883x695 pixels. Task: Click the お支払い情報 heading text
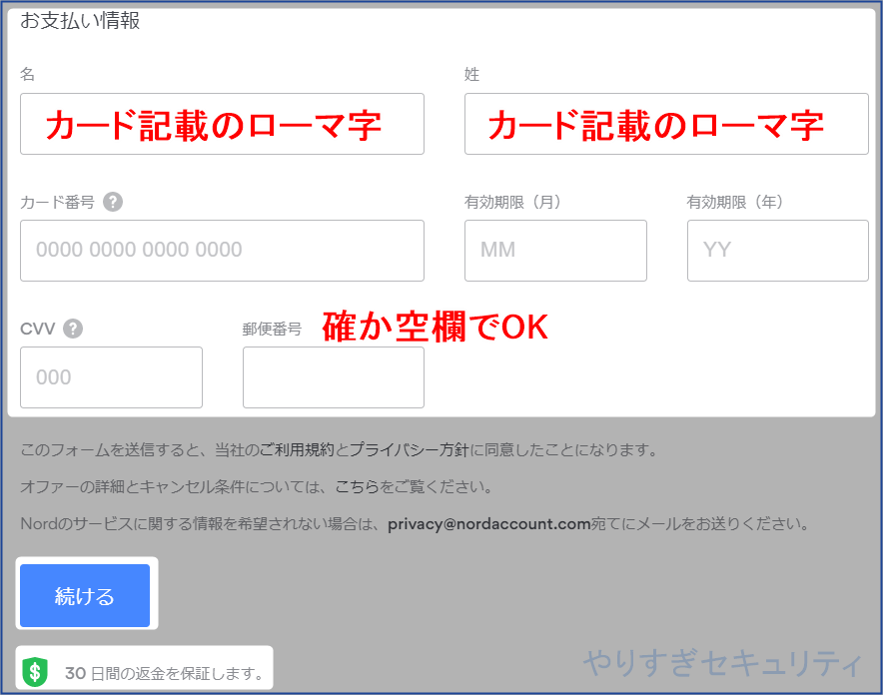[80, 20]
